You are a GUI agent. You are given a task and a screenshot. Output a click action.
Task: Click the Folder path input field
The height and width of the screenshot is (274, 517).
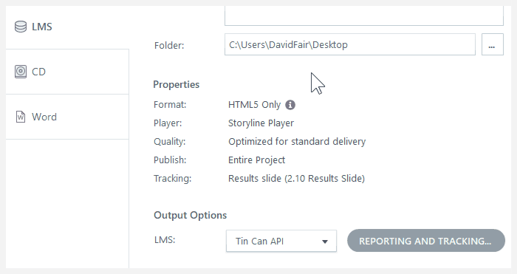350,44
